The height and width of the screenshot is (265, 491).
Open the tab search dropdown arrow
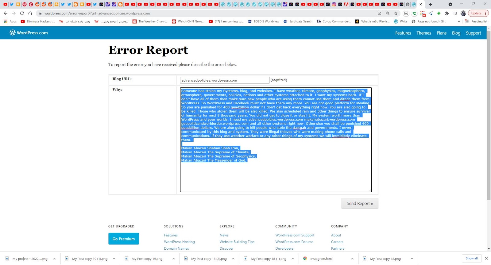pos(450,4)
